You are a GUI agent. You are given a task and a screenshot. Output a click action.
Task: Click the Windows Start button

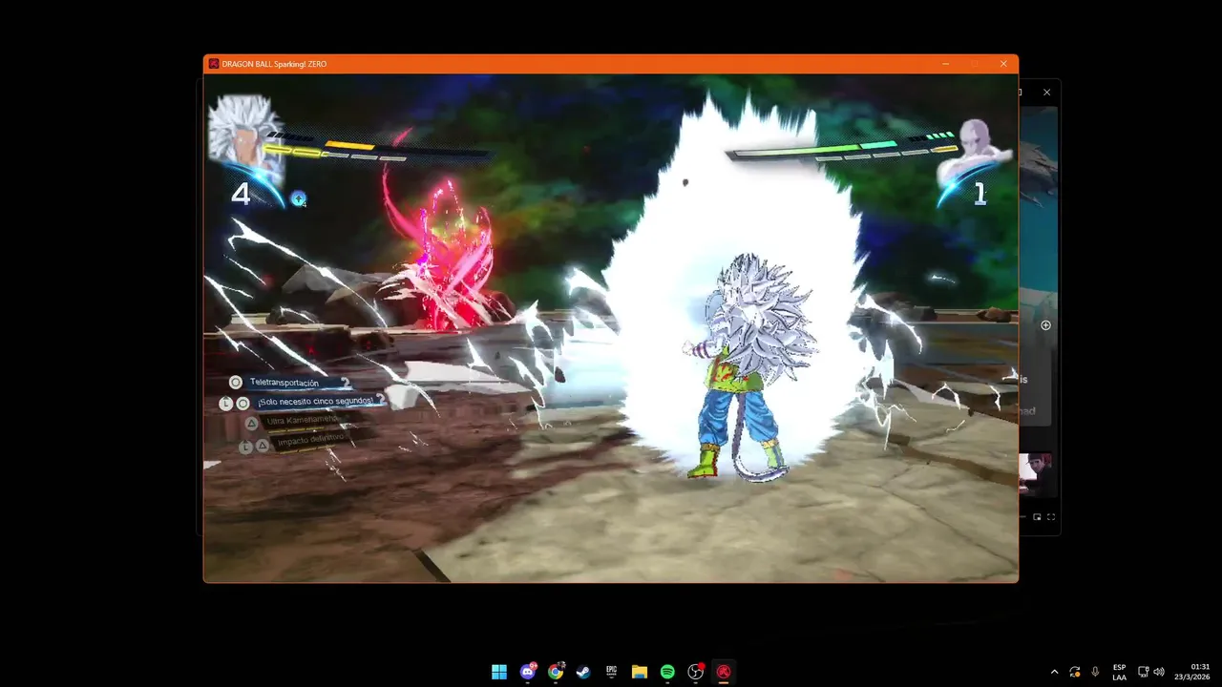499,672
